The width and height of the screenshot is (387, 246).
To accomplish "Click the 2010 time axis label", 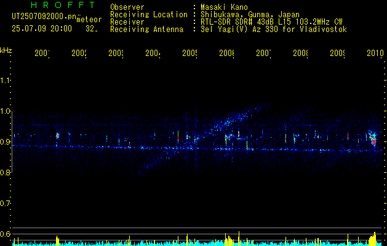I will coord(375,53).
